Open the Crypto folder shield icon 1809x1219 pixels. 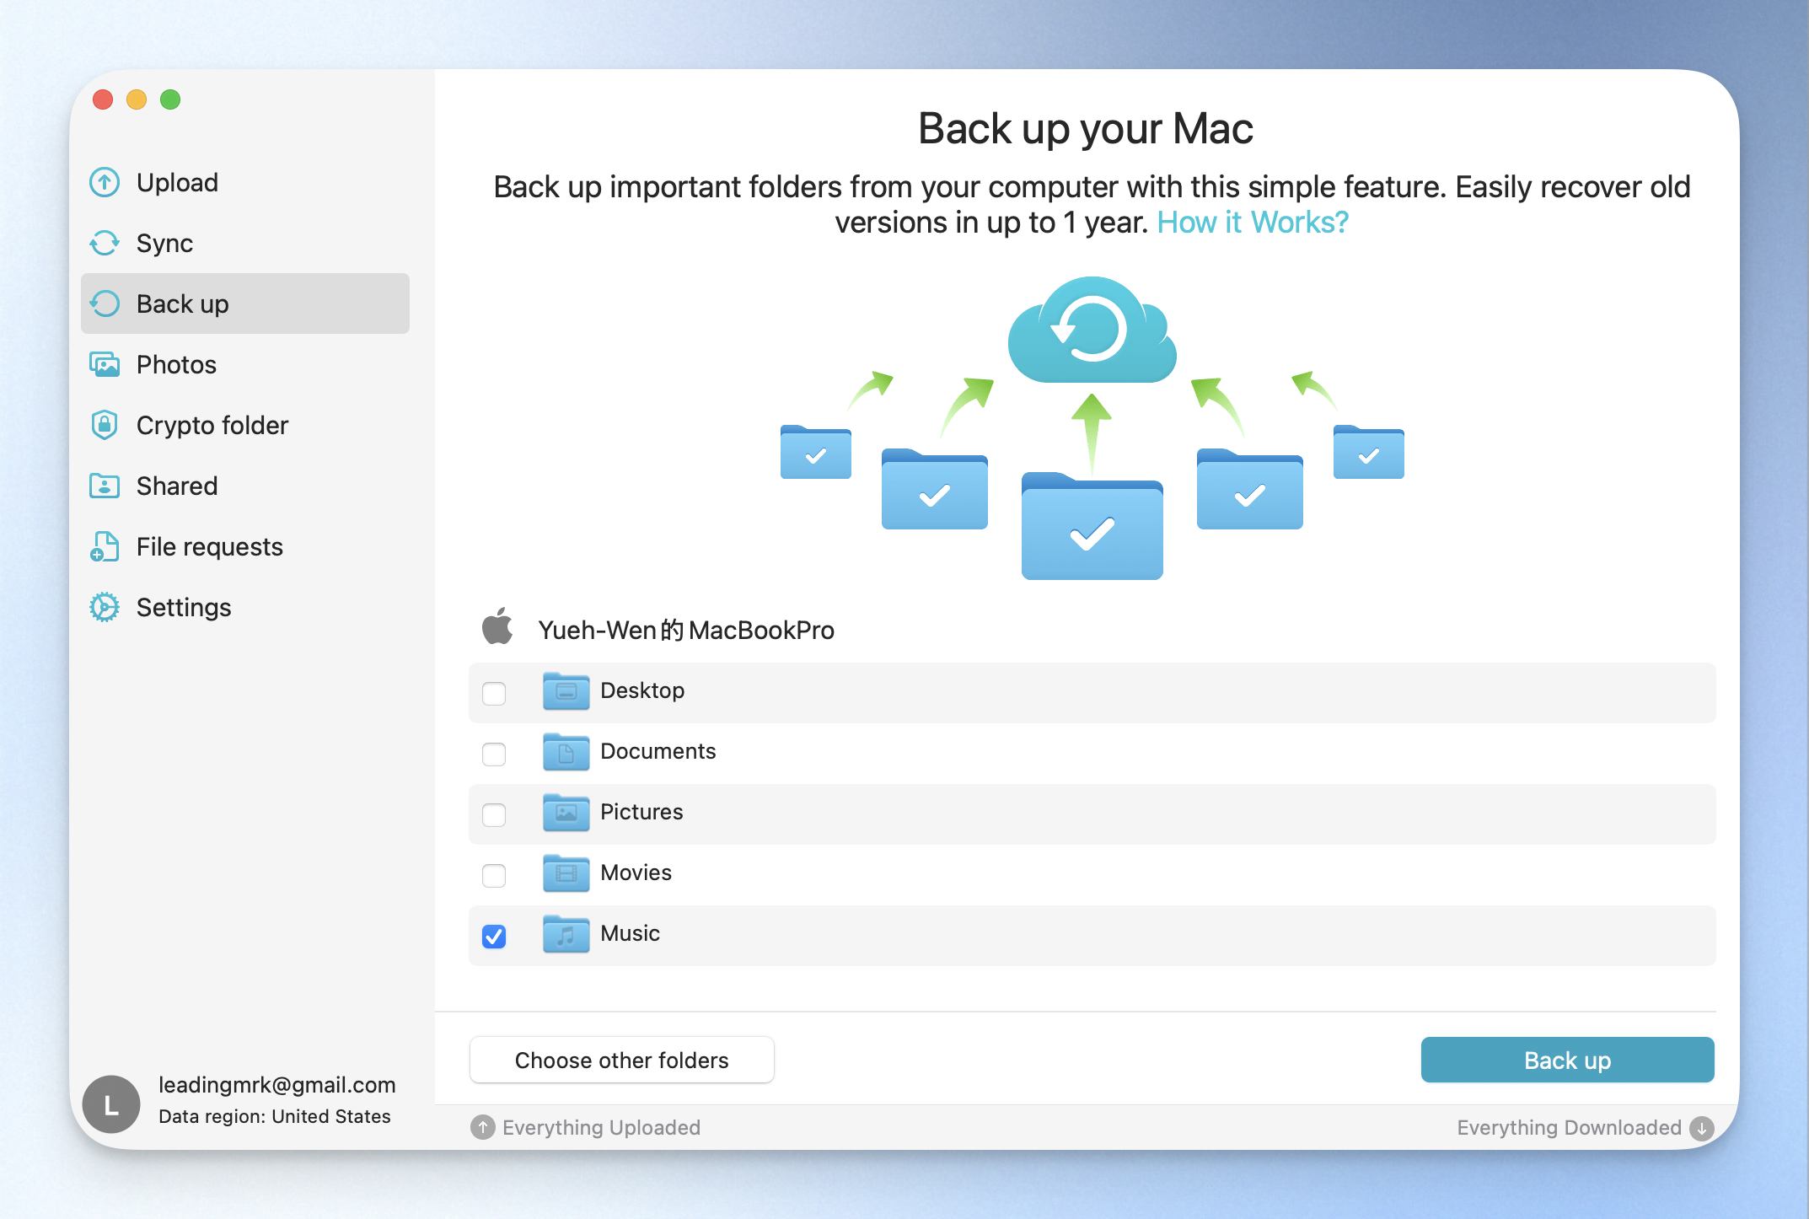point(105,425)
